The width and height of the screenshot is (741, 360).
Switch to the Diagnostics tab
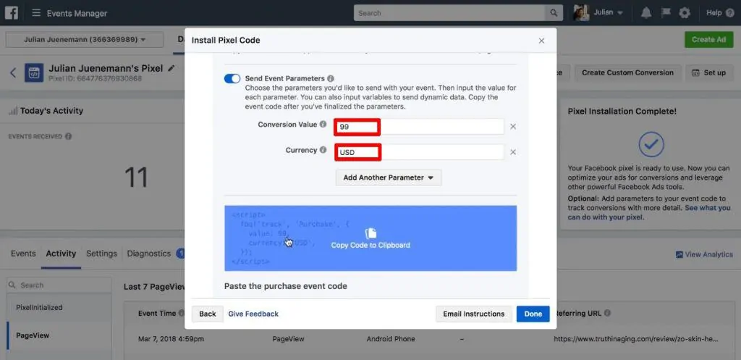149,254
